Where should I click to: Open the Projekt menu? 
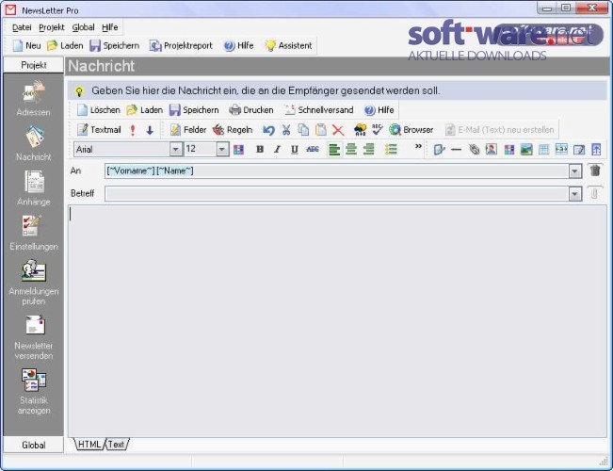tap(52, 27)
